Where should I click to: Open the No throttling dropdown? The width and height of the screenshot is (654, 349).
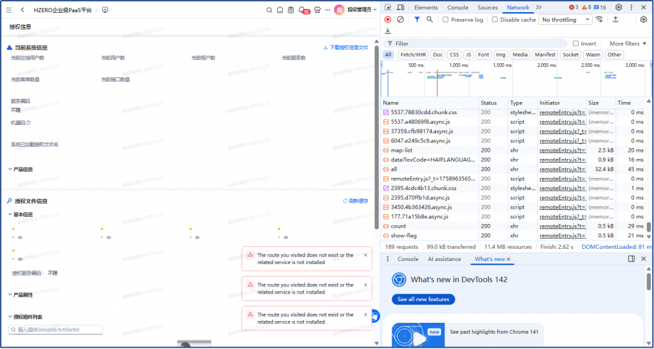(566, 20)
